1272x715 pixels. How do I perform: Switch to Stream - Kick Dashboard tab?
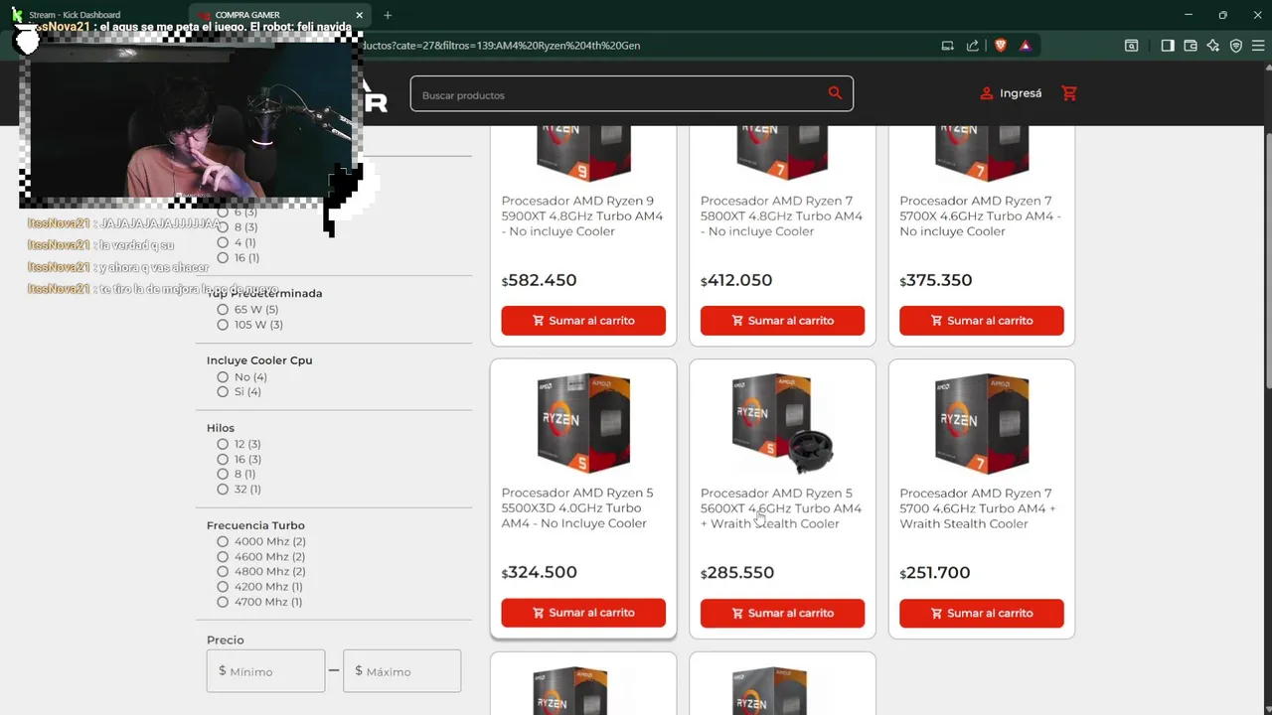(75, 15)
